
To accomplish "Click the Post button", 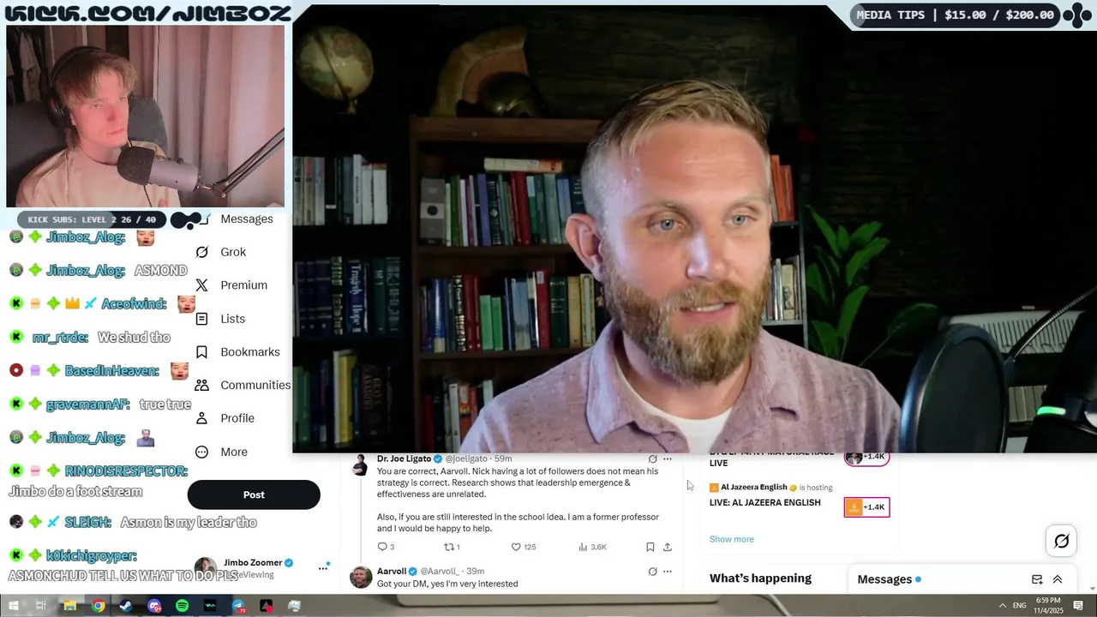I will click(x=254, y=494).
